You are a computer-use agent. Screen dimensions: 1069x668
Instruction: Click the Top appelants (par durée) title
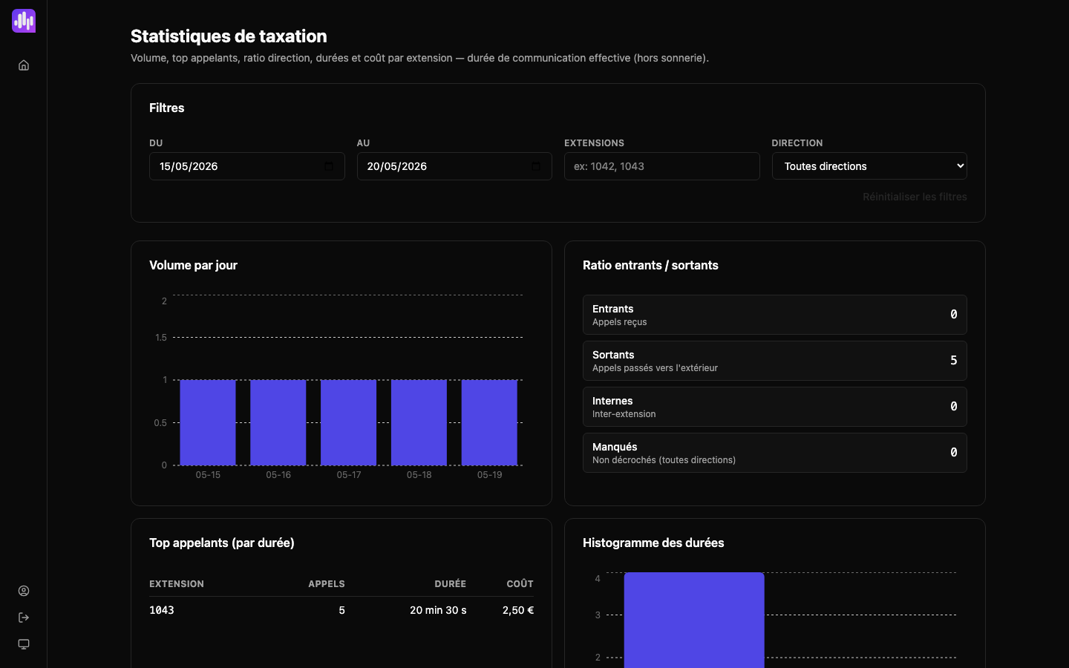[x=222, y=543]
